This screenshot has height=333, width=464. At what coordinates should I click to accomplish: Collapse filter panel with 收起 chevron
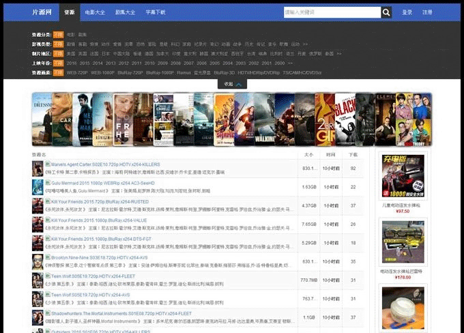pyautogui.click(x=232, y=84)
